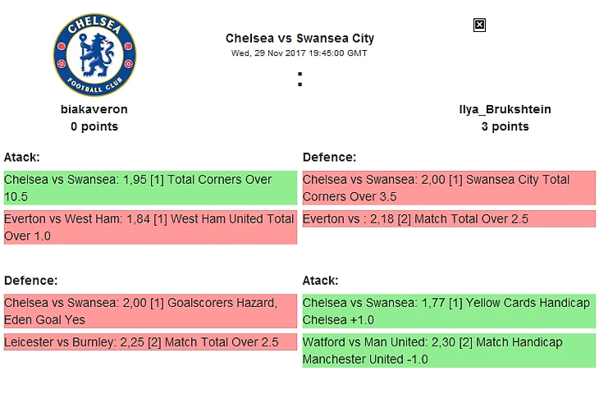Click Ilya_Brukshtein's 3 points score
Viewport: 599px width, 394px height.
[505, 126]
